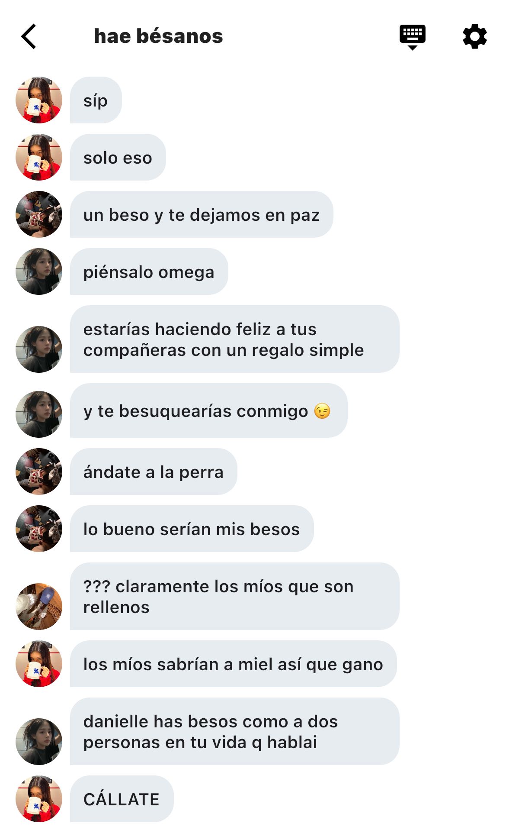Select 'estarías haciendo feliz a tus compañeras' bubble
506x830 pixels.
(x=235, y=339)
